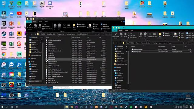This screenshot has height=109, width=194.
Task: Open the Easy access dropdown in Heap window
Action: tap(167, 35)
